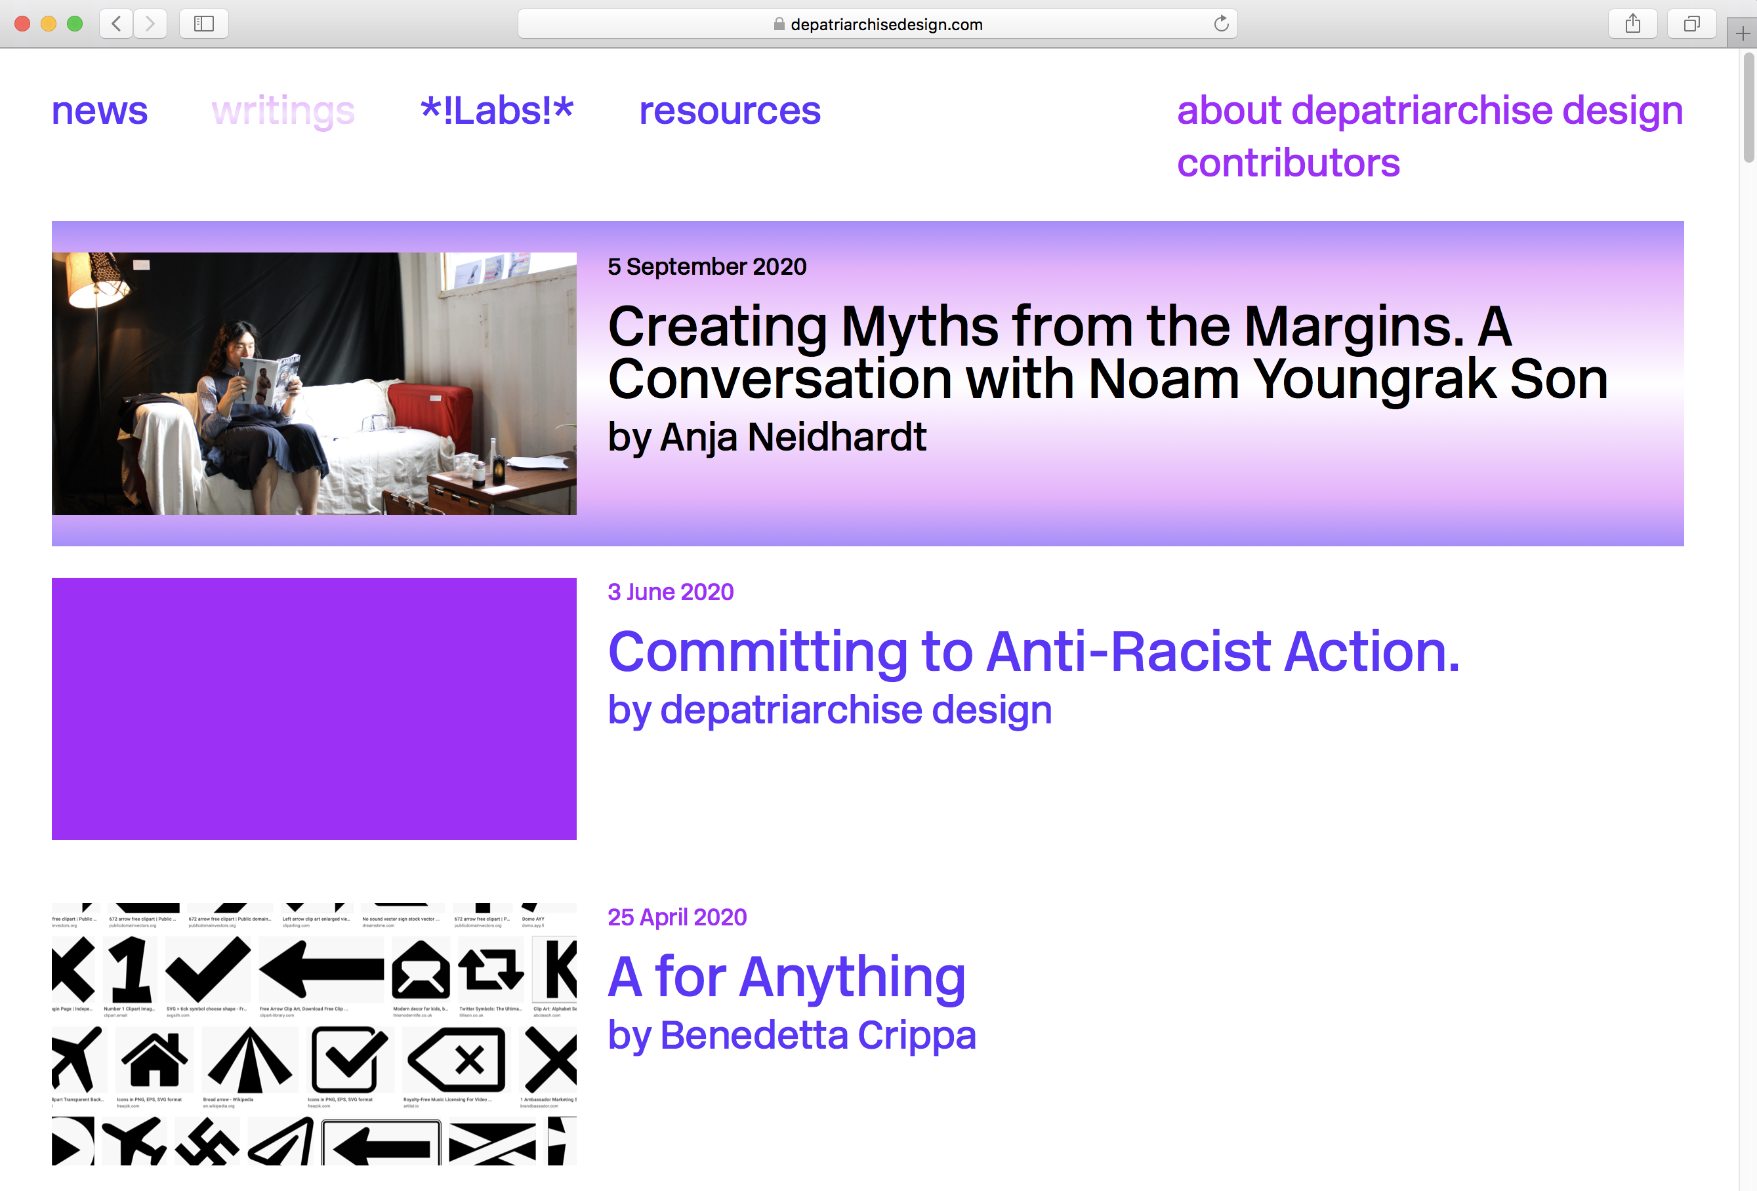Click the page reload icon
The height and width of the screenshot is (1191, 1757).
(1220, 24)
